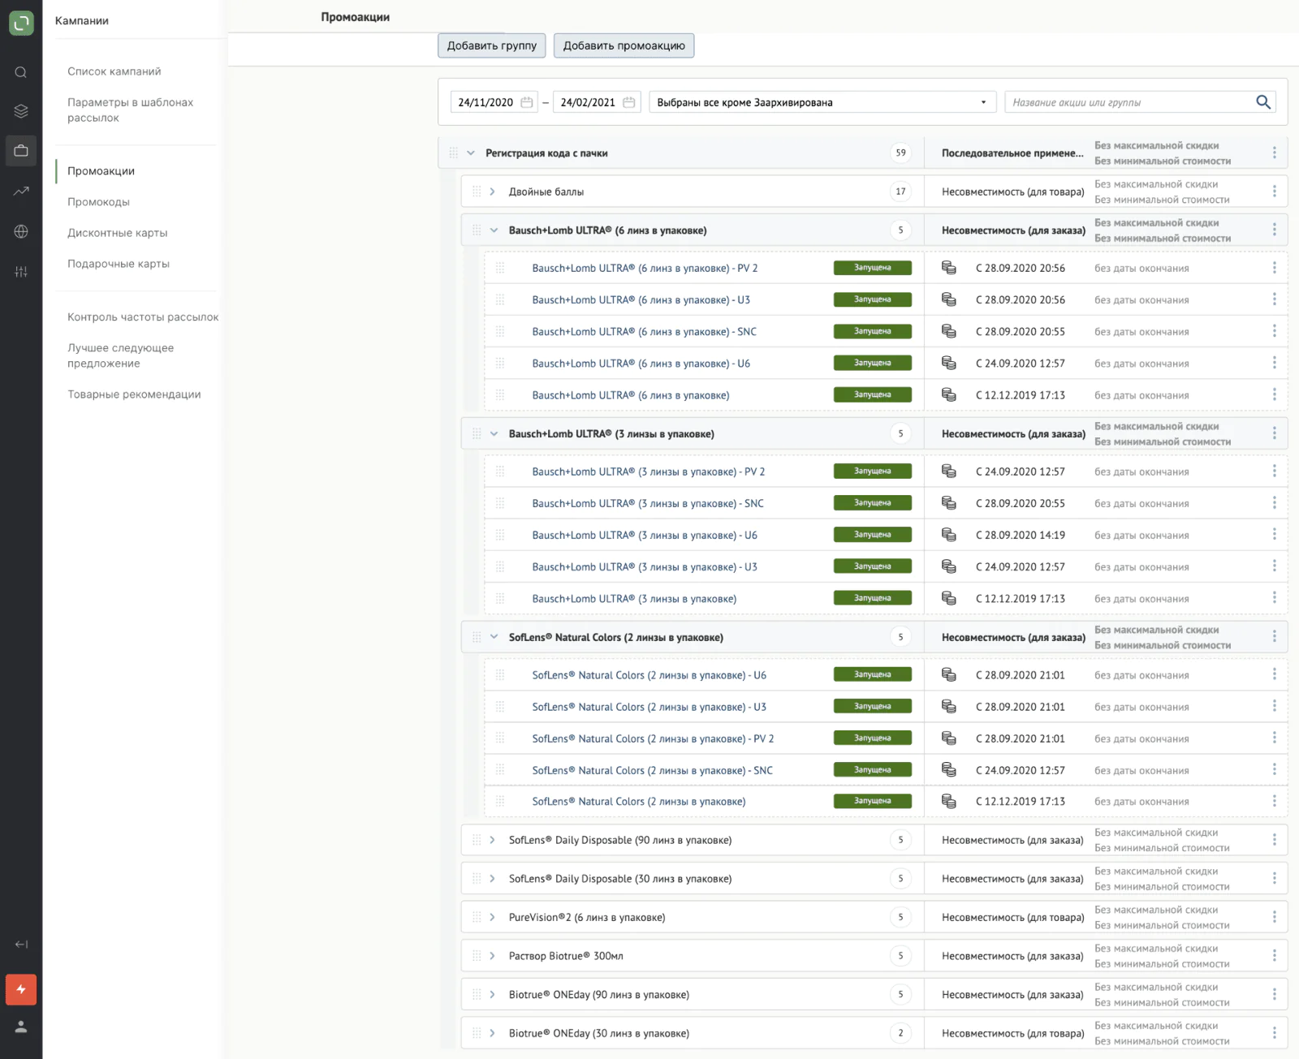
Task: Go to Дисконтные карты section
Action: pos(118,233)
